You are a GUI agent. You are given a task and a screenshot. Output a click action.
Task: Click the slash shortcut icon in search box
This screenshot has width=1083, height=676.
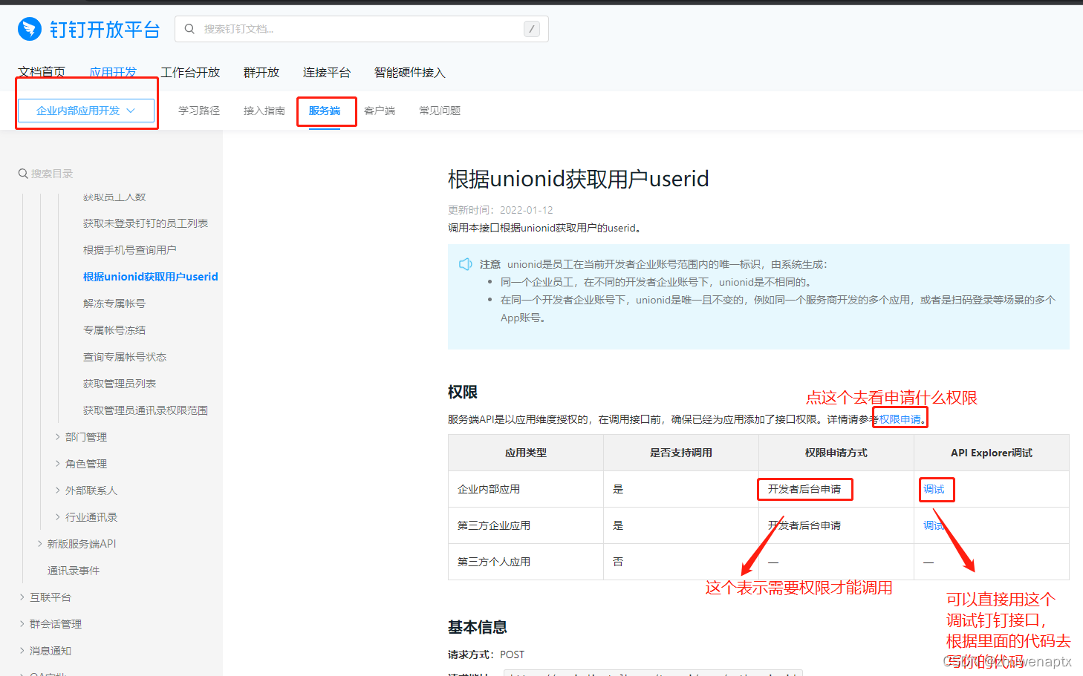[x=532, y=29]
